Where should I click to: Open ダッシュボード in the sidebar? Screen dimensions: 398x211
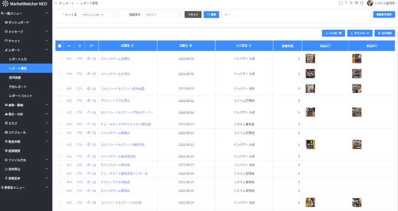26,22
